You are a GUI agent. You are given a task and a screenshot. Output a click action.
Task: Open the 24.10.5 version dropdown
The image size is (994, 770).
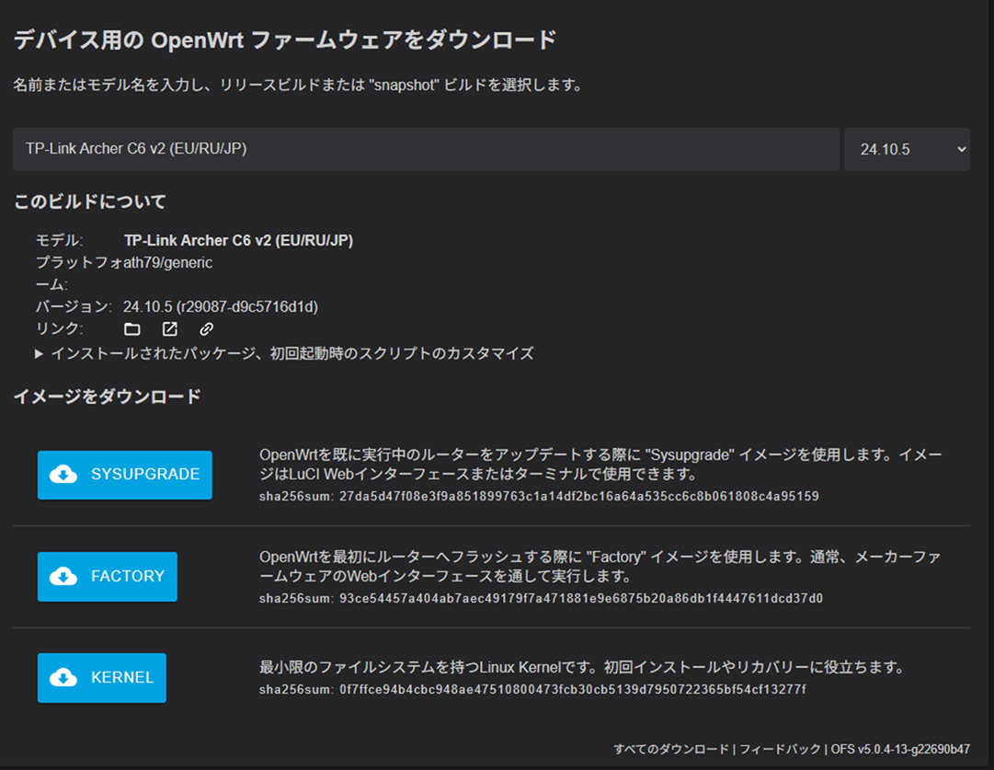click(907, 150)
